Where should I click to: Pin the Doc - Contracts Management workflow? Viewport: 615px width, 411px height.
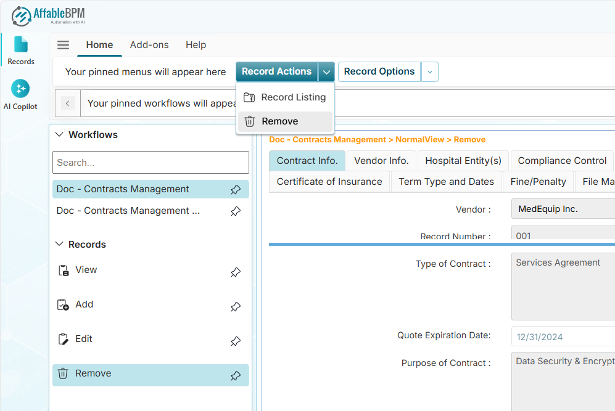pos(235,190)
